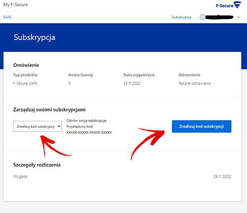
Task: Click the redacted account name
Action: tap(219, 17)
